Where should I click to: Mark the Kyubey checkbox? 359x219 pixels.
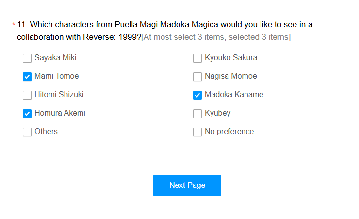coord(197,114)
